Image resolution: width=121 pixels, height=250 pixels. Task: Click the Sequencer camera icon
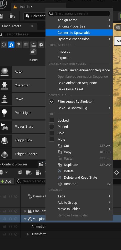pos(38,173)
